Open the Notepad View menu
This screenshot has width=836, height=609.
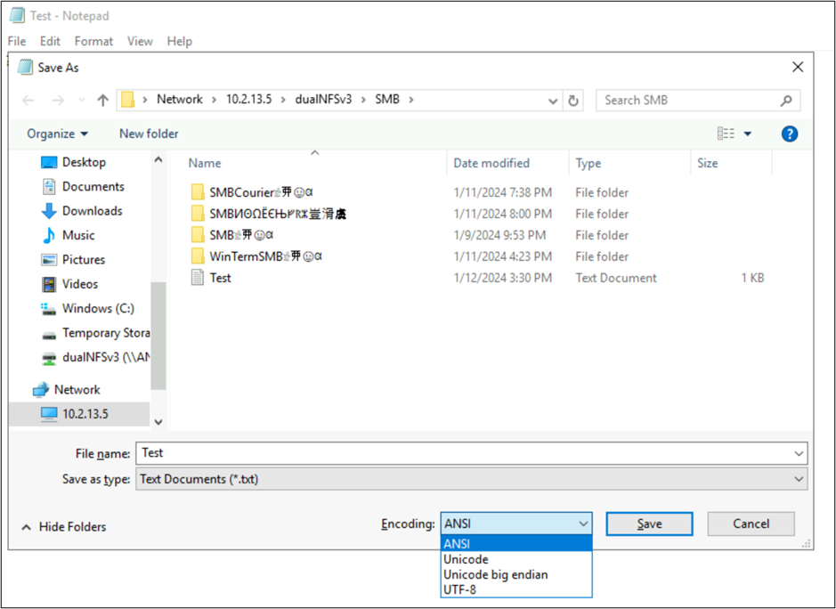(x=140, y=41)
